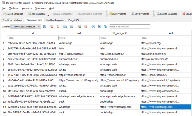Select text cell 'iisfa'

pos(79,48)
